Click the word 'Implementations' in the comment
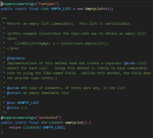The width and height of the screenshot is (153, 138). pos(22,63)
